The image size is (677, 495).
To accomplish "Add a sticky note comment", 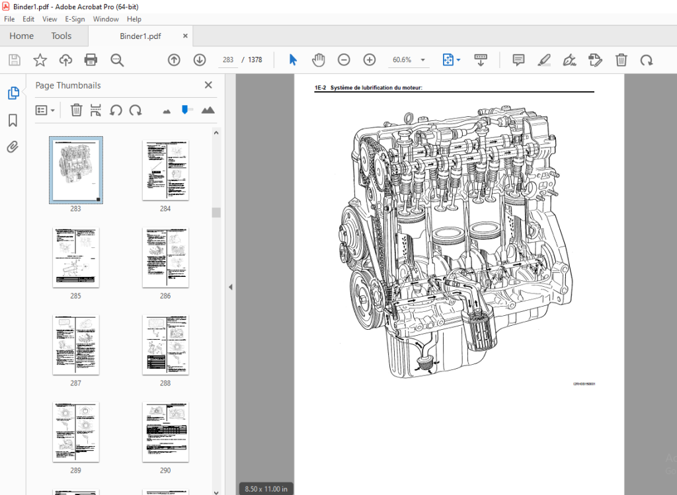I will tap(518, 60).
